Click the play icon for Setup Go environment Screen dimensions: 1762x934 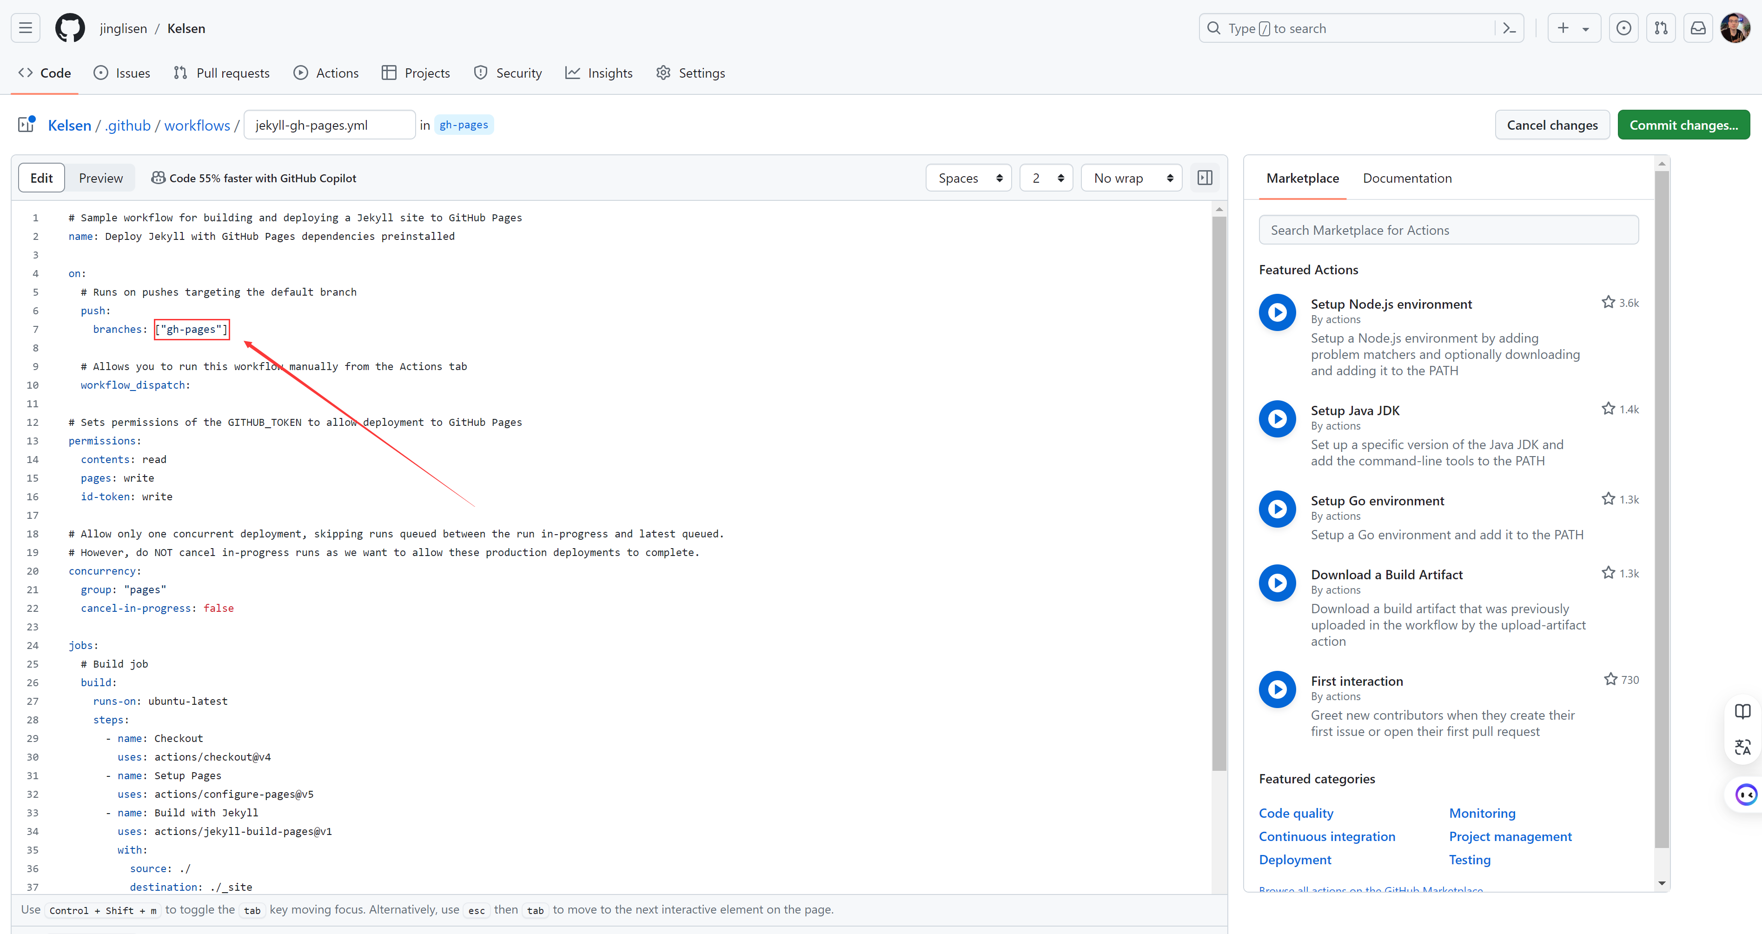pos(1277,509)
